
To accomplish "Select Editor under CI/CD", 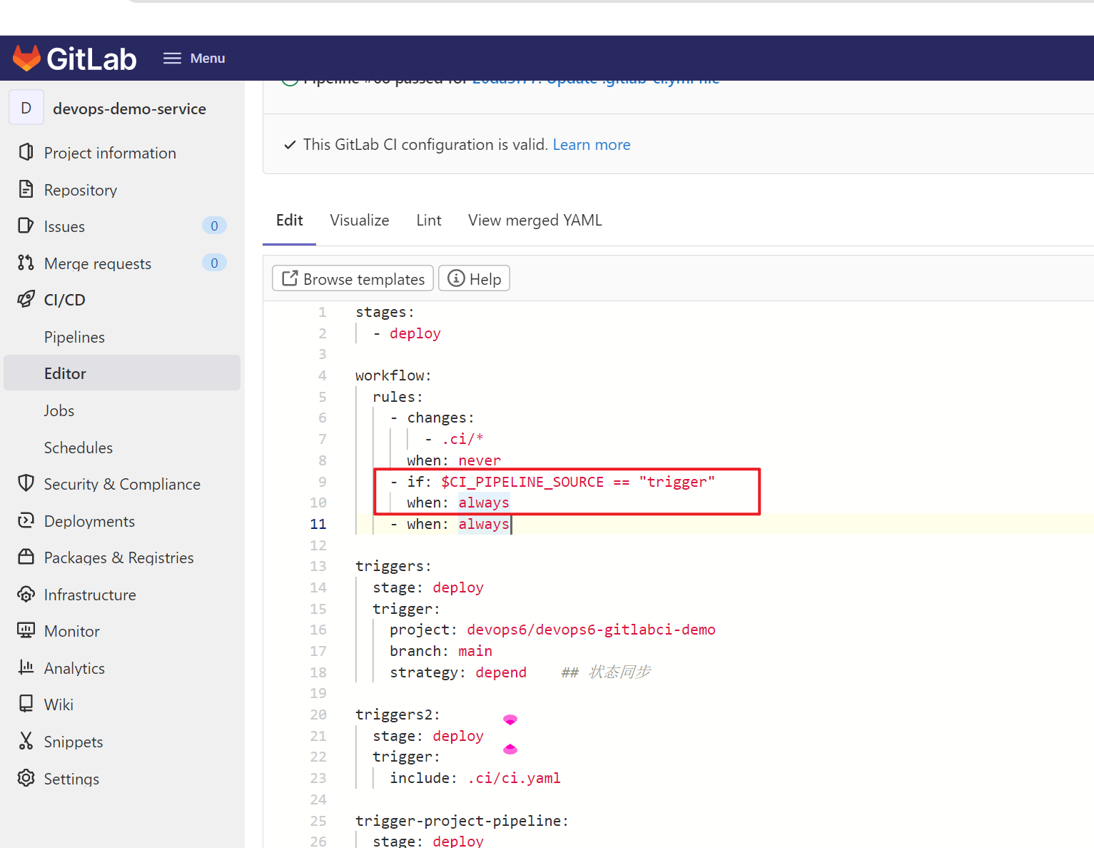I will [x=122, y=373].
